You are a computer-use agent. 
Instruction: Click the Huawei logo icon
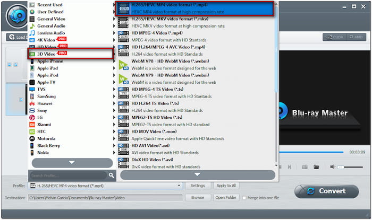click(x=32, y=103)
